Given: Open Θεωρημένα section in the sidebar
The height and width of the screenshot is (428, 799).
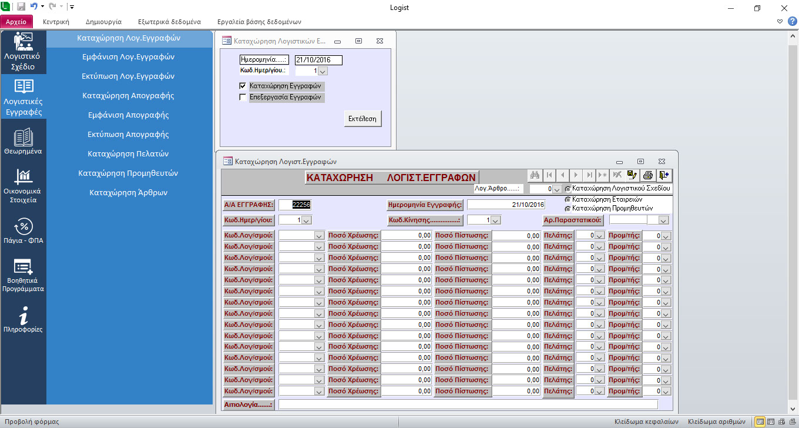Looking at the screenshot, I should coord(23,142).
